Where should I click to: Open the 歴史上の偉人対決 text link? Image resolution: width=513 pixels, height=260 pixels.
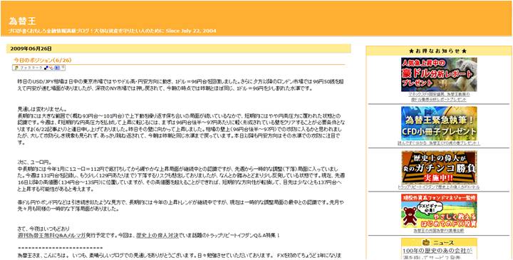coord(157,236)
